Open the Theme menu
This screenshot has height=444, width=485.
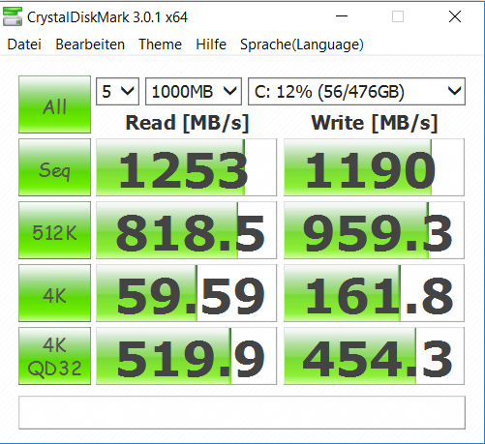pyautogui.click(x=160, y=44)
